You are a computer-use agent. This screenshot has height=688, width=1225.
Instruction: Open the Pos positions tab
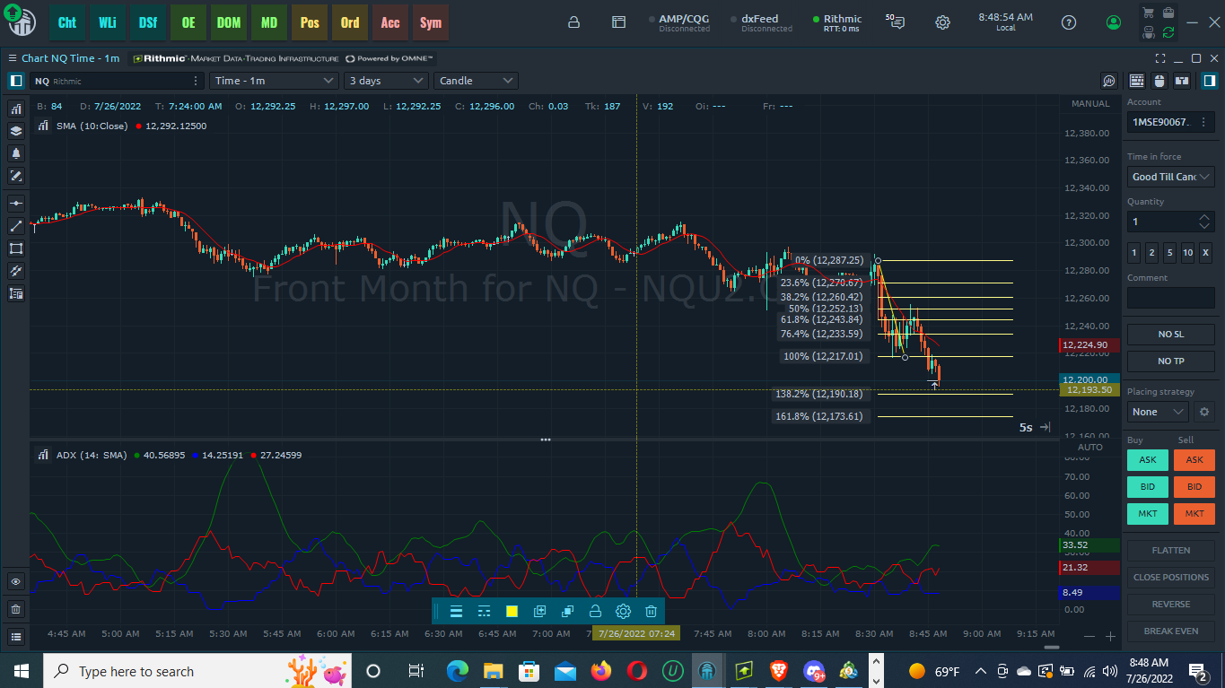coord(310,22)
